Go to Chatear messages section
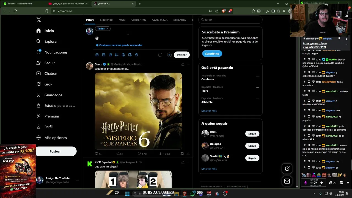The width and height of the screenshot is (352, 198). pos(47,74)
